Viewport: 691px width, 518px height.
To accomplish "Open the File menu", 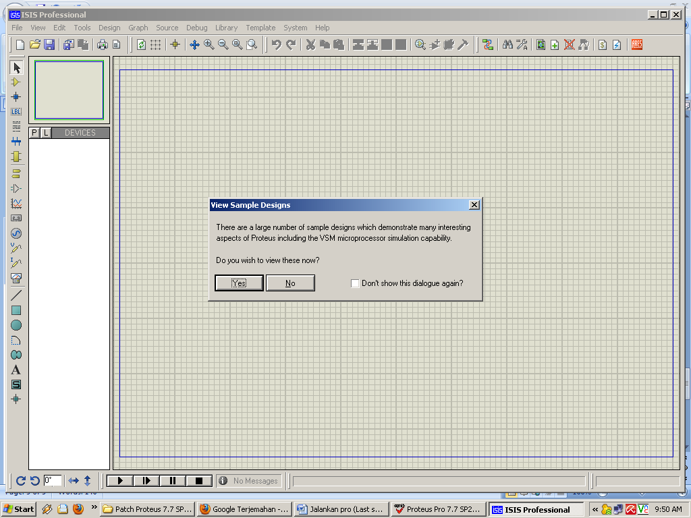I will coord(17,28).
